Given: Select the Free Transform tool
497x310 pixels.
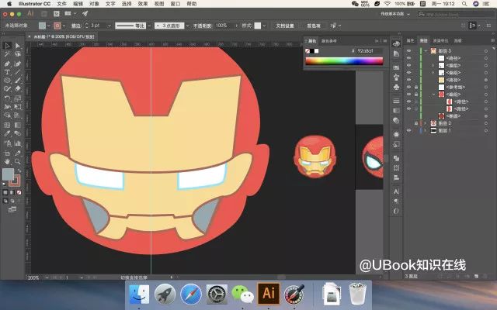Looking at the screenshot, I should 17,107.
